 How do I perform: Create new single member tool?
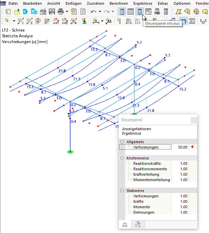tap(21, 21)
